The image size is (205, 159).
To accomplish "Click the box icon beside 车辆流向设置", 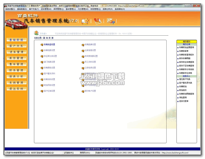I will tap(42, 79).
